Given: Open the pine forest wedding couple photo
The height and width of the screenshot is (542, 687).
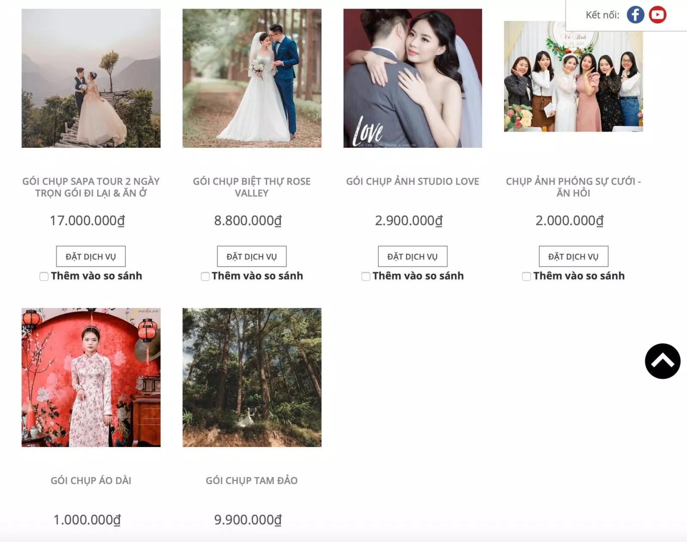Looking at the screenshot, I should [252, 78].
